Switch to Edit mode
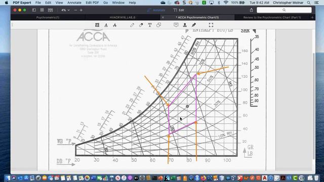The image size is (324, 182). 179,10
